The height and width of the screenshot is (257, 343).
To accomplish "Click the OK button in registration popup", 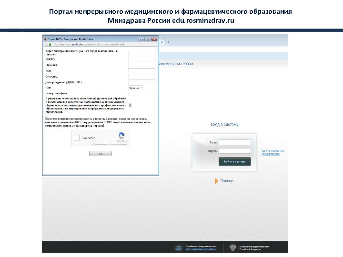I will [101, 153].
